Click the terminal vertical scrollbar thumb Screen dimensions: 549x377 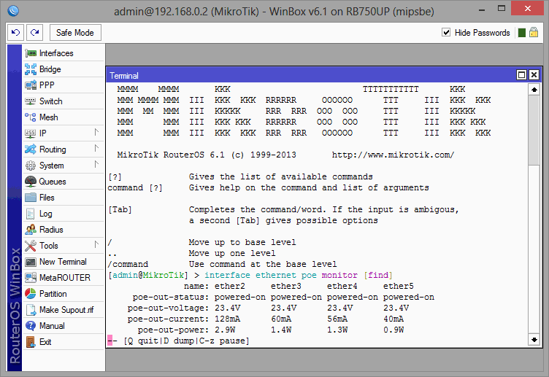point(534,130)
